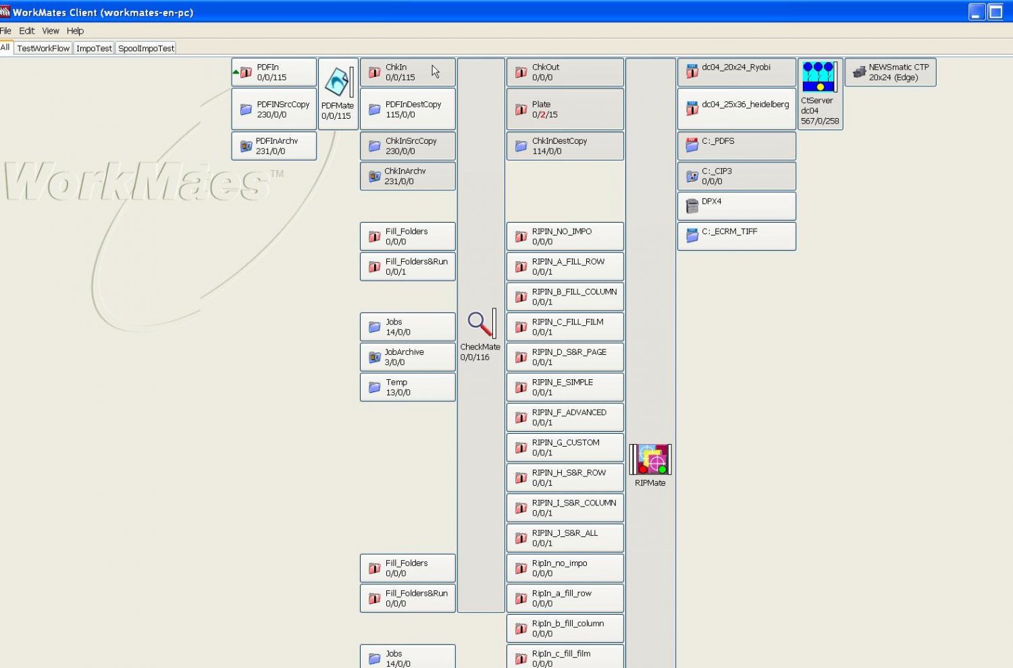
Task: Select the RIPIN_H_S&R_ROW queue
Action: click(565, 478)
